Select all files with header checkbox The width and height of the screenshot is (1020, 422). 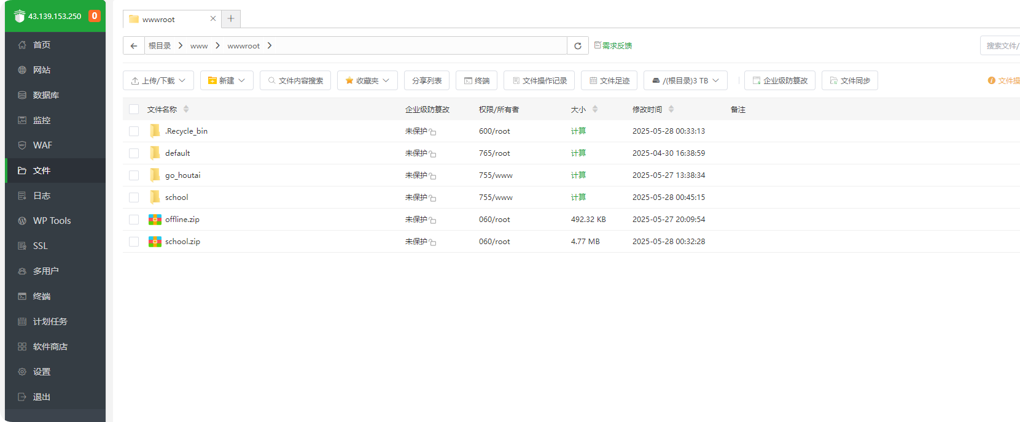pos(134,109)
